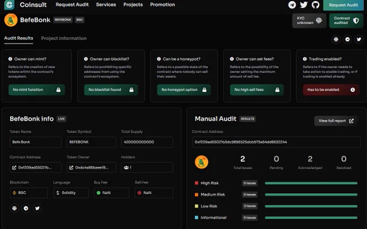
Task: Click Twitter icon at bottom of BefeBonk info
Action: (x=37, y=208)
